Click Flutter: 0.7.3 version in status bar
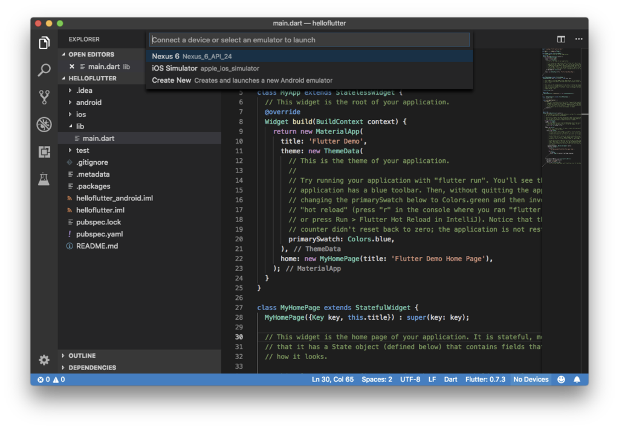 click(x=485, y=380)
